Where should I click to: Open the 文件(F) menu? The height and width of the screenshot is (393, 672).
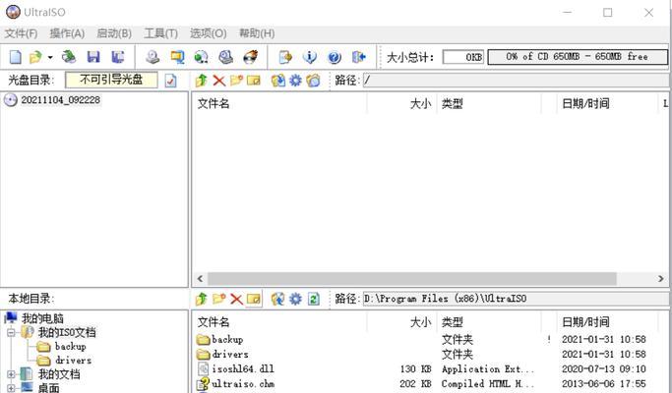pos(21,33)
